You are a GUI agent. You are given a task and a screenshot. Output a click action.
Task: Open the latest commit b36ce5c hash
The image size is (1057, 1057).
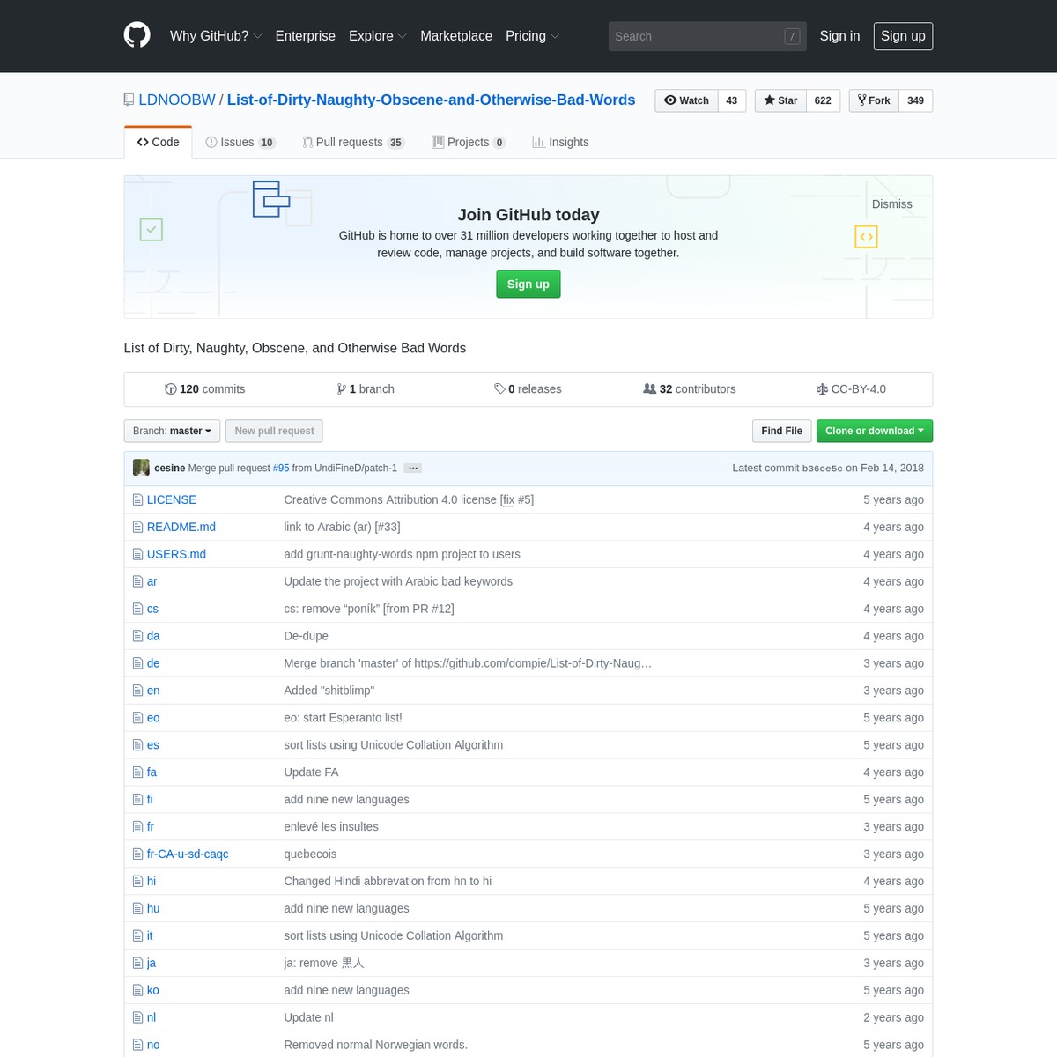click(823, 469)
